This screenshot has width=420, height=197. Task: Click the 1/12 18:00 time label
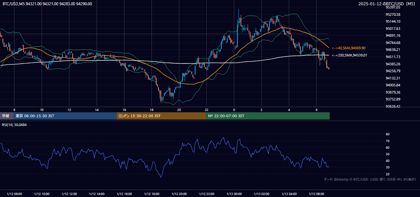point(152,194)
